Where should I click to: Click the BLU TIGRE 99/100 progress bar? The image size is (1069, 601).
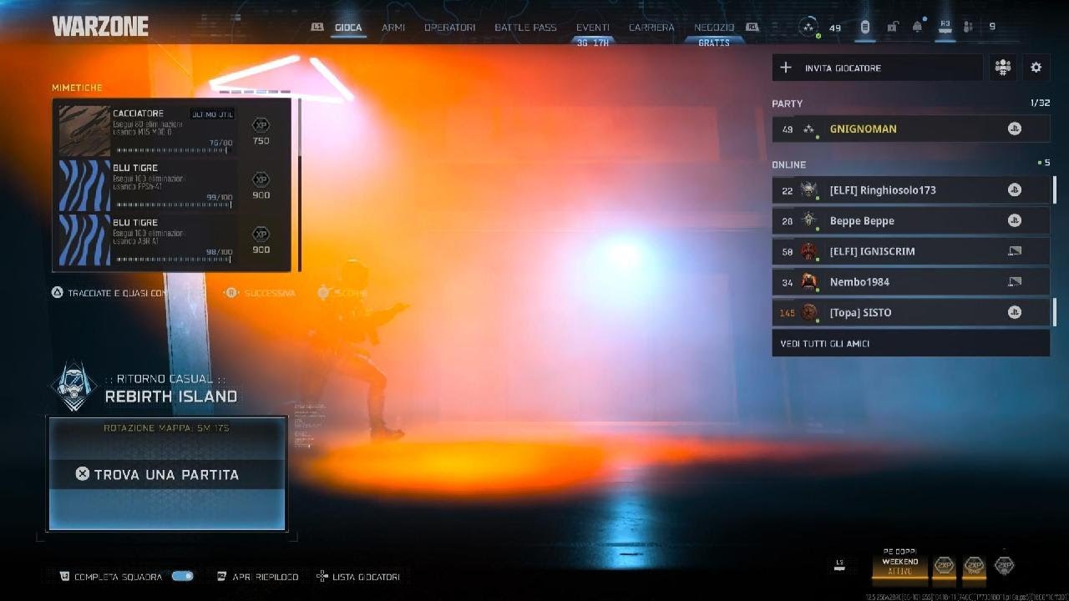pyautogui.click(x=174, y=205)
